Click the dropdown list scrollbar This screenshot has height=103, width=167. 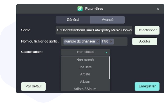[110, 68]
